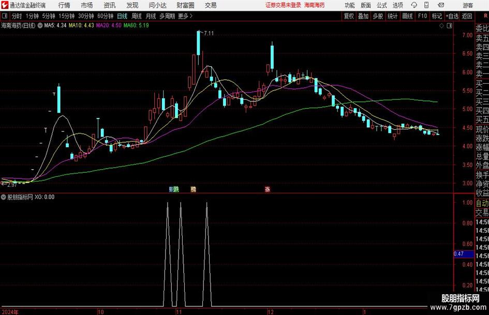Click the red 海南海药 stock name in title bar
This screenshot has width=489, height=315.
pos(315,5)
